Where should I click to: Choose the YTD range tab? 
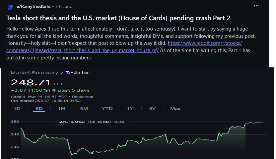(x=107, y=109)
